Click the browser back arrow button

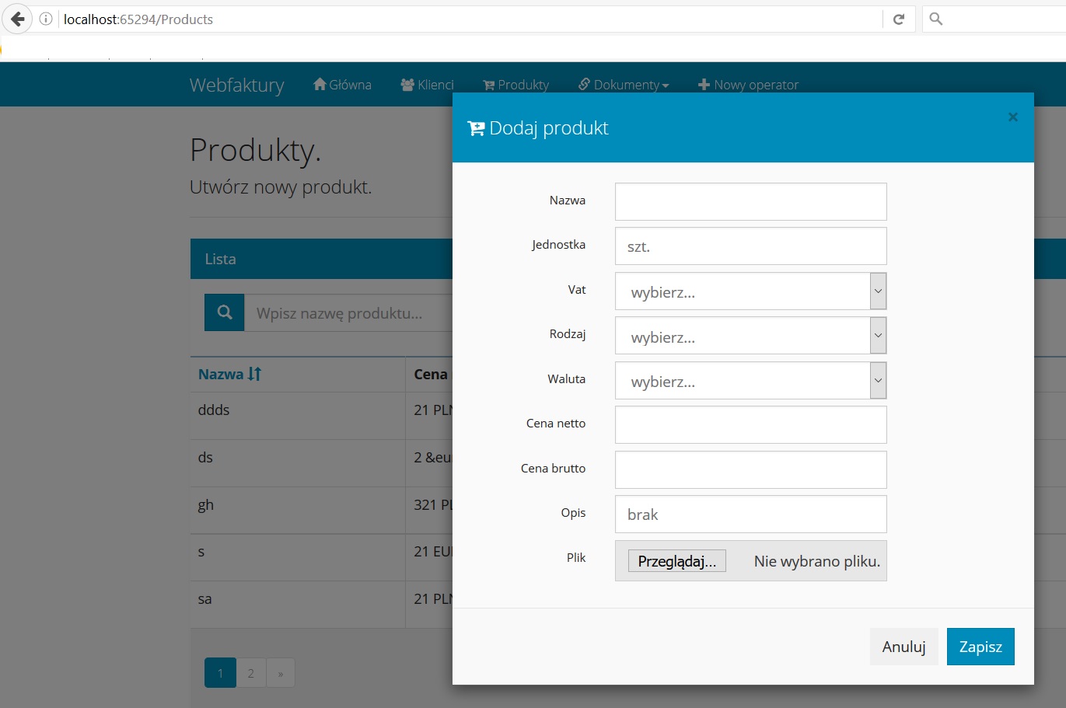click(17, 19)
